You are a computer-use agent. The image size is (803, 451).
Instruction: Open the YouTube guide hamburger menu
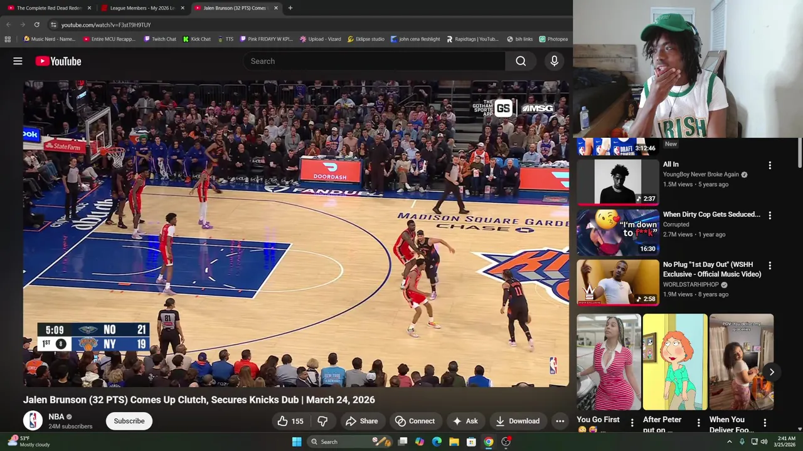tap(18, 61)
